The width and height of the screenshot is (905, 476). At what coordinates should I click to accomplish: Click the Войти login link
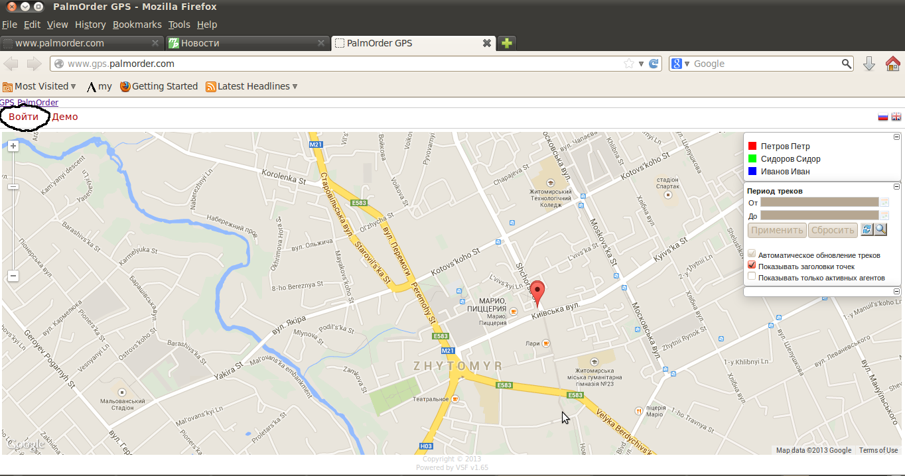[23, 117]
